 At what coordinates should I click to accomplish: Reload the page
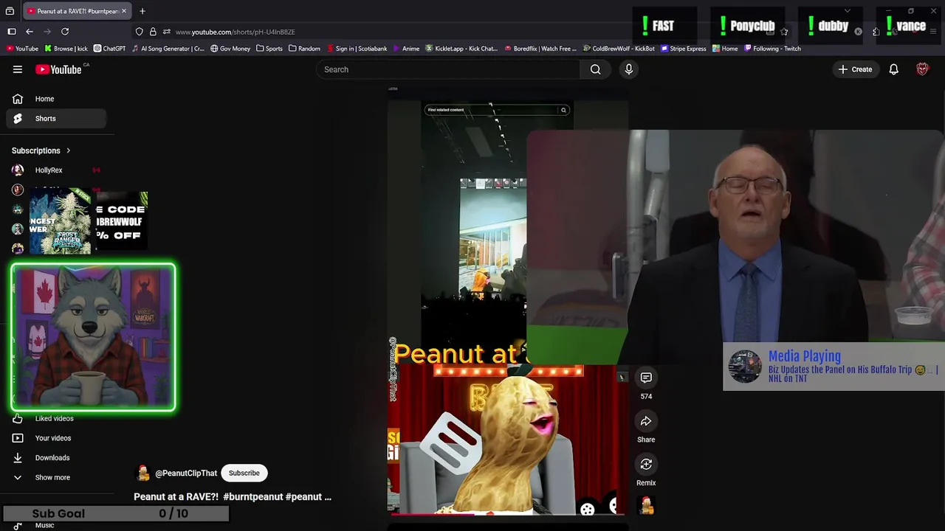click(x=65, y=32)
